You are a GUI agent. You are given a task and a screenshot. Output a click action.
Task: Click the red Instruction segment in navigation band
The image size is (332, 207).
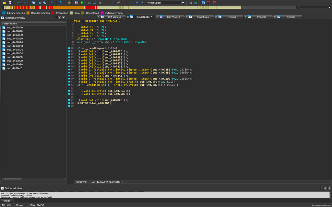pyautogui.click(x=90, y=7)
